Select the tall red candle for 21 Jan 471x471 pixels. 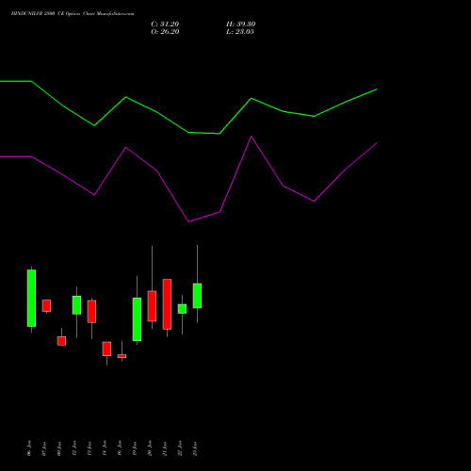coord(167,304)
